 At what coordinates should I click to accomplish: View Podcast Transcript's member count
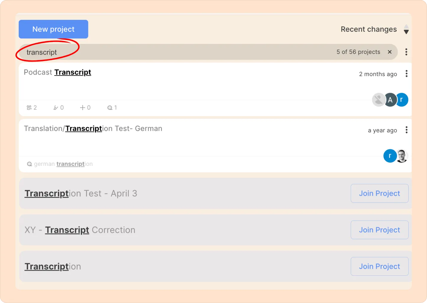click(32, 108)
